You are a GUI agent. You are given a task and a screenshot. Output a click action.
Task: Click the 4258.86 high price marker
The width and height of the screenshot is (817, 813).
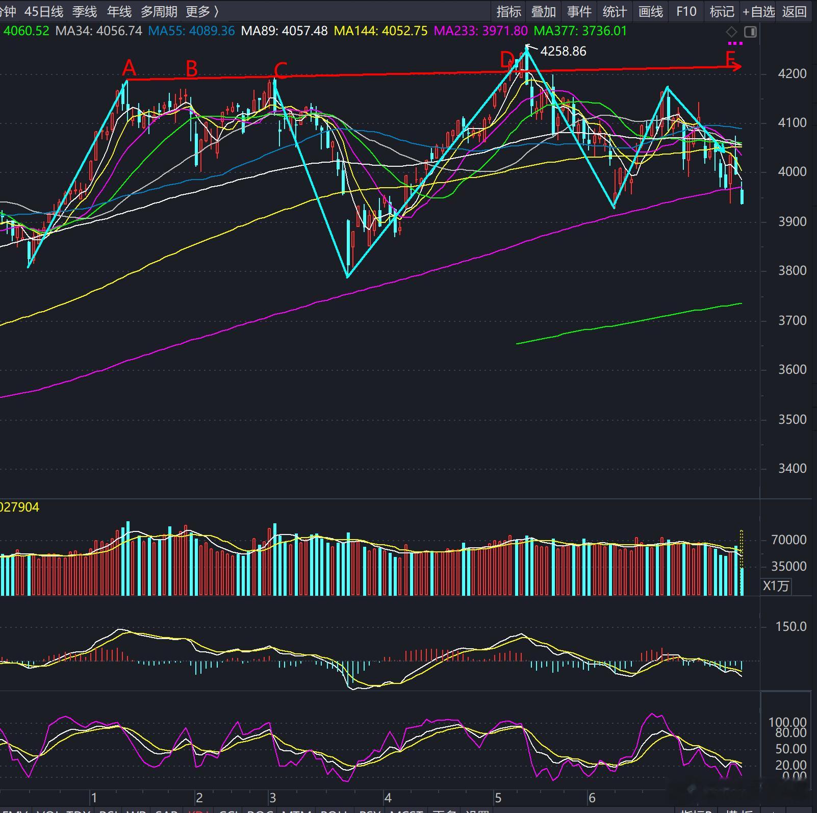pyautogui.click(x=563, y=52)
